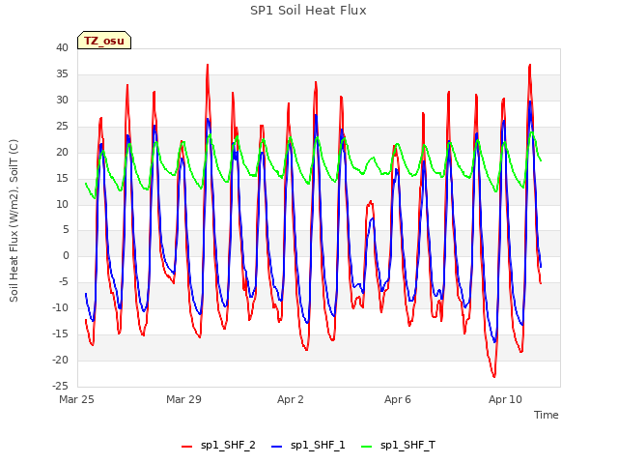Click the Apr 6 x-axis tick label
The image size is (618, 464).
pyautogui.click(x=398, y=399)
